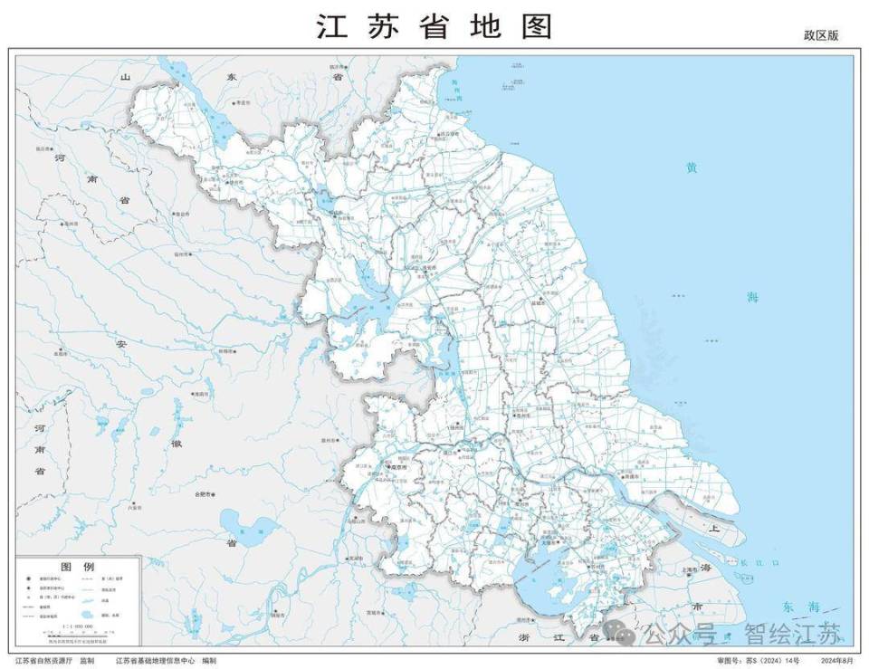Click the map title 江苏省地图

point(434,26)
